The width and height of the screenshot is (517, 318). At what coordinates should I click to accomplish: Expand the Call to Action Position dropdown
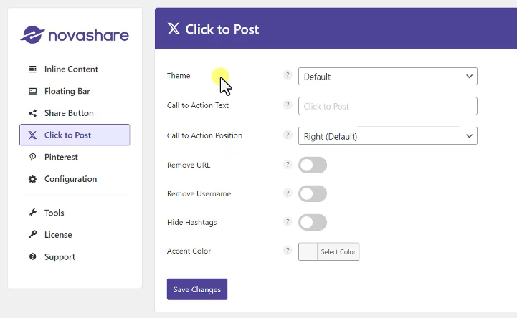coord(387,136)
